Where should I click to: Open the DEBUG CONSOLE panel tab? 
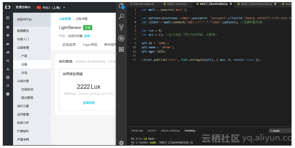pyautogui.click(x=170, y=131)
